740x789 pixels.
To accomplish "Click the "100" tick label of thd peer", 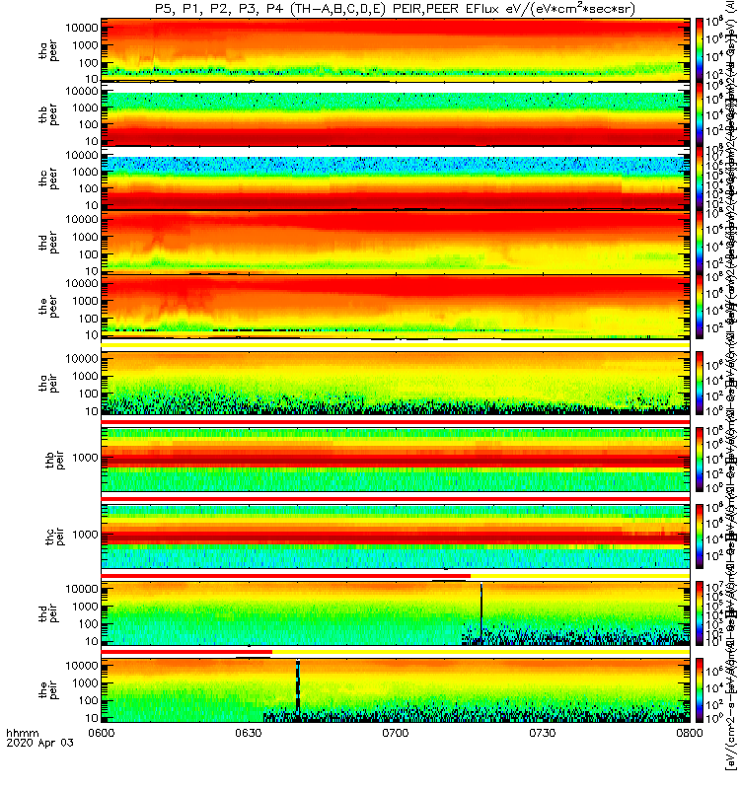I will (88, 254).
